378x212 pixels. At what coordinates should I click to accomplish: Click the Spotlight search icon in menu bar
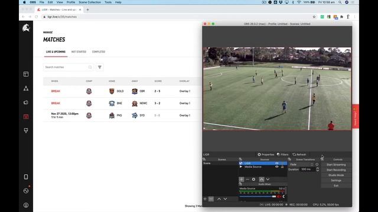pyautogui.click(x=340, y=2)
